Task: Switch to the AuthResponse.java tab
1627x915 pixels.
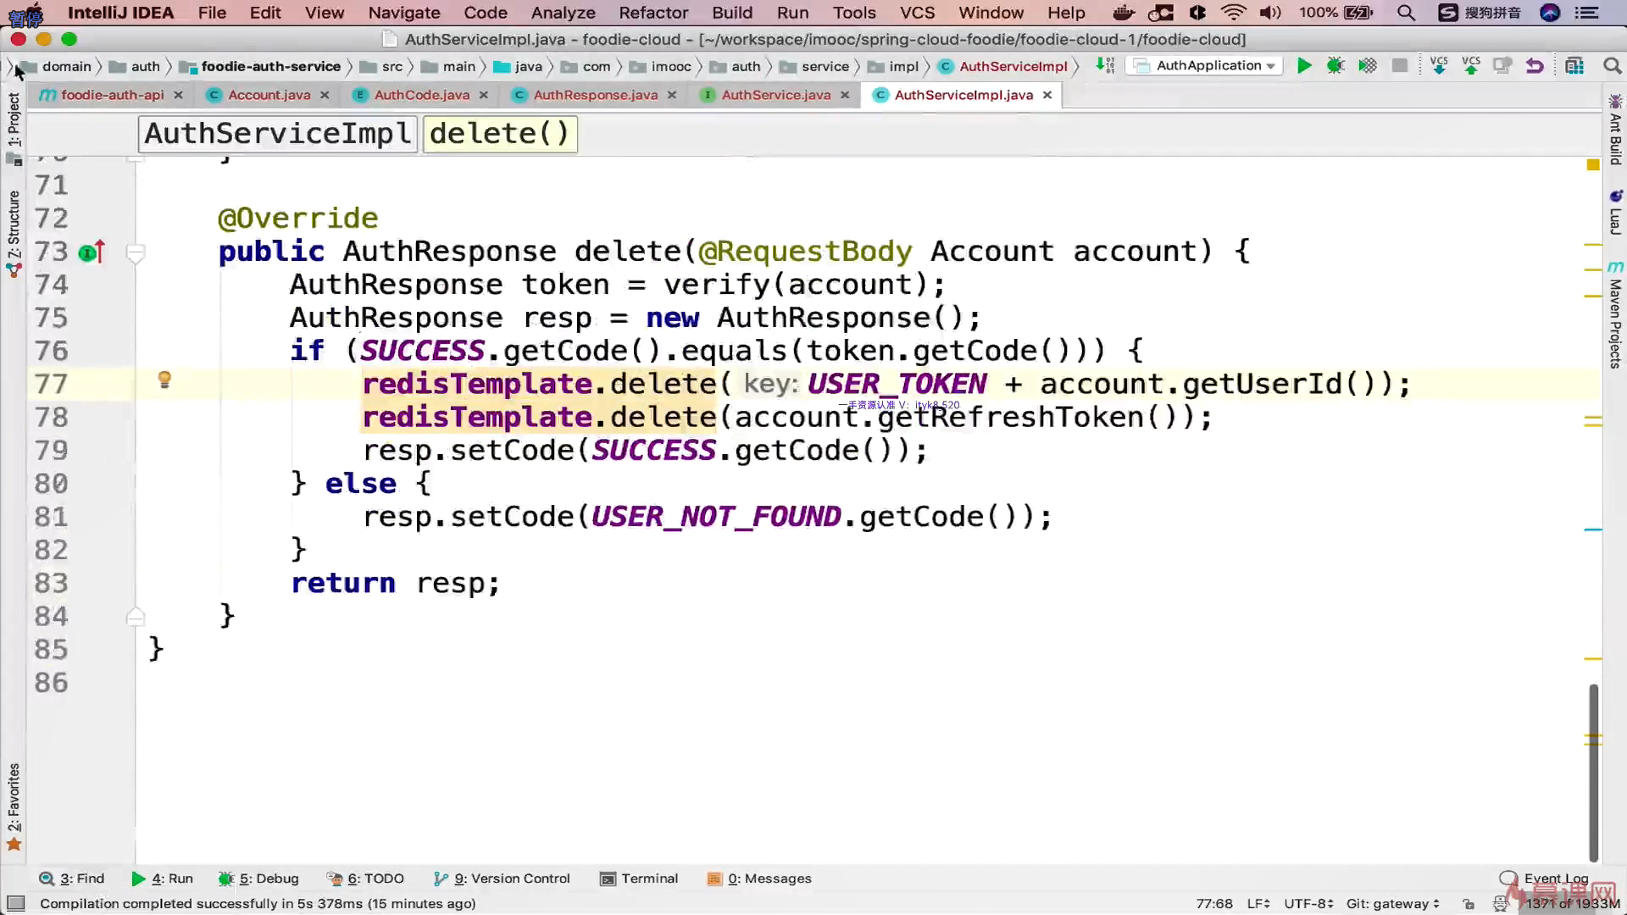Action: tap(595, 95)
